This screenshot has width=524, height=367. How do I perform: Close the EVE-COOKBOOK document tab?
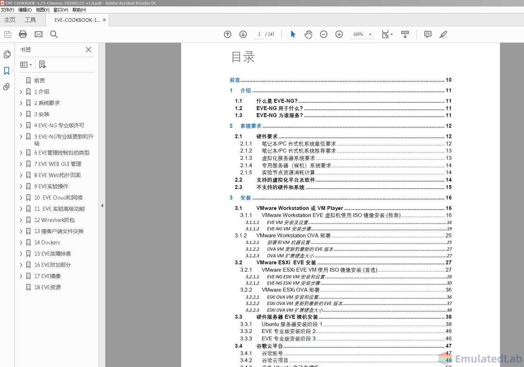[104, 20]
